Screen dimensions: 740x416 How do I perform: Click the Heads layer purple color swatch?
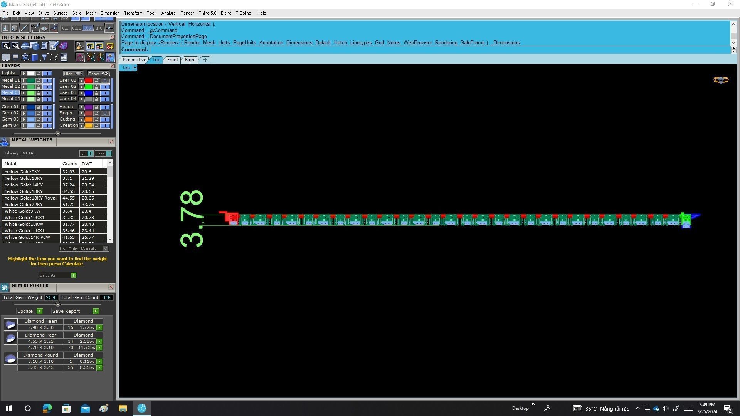click(x=89, y=107)
